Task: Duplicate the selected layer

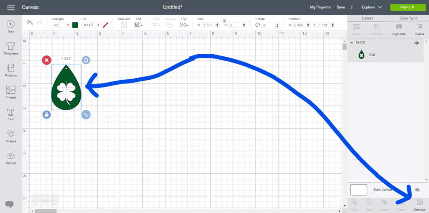Action: [398, 29]
